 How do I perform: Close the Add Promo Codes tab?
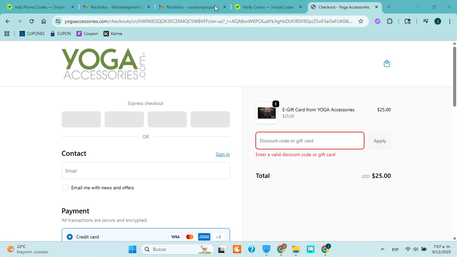pos(73,7)
